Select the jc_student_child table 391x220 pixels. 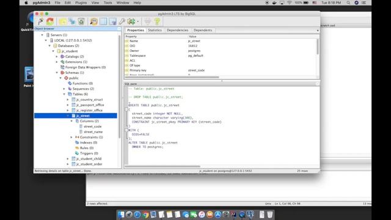click(x=89, y=159)
